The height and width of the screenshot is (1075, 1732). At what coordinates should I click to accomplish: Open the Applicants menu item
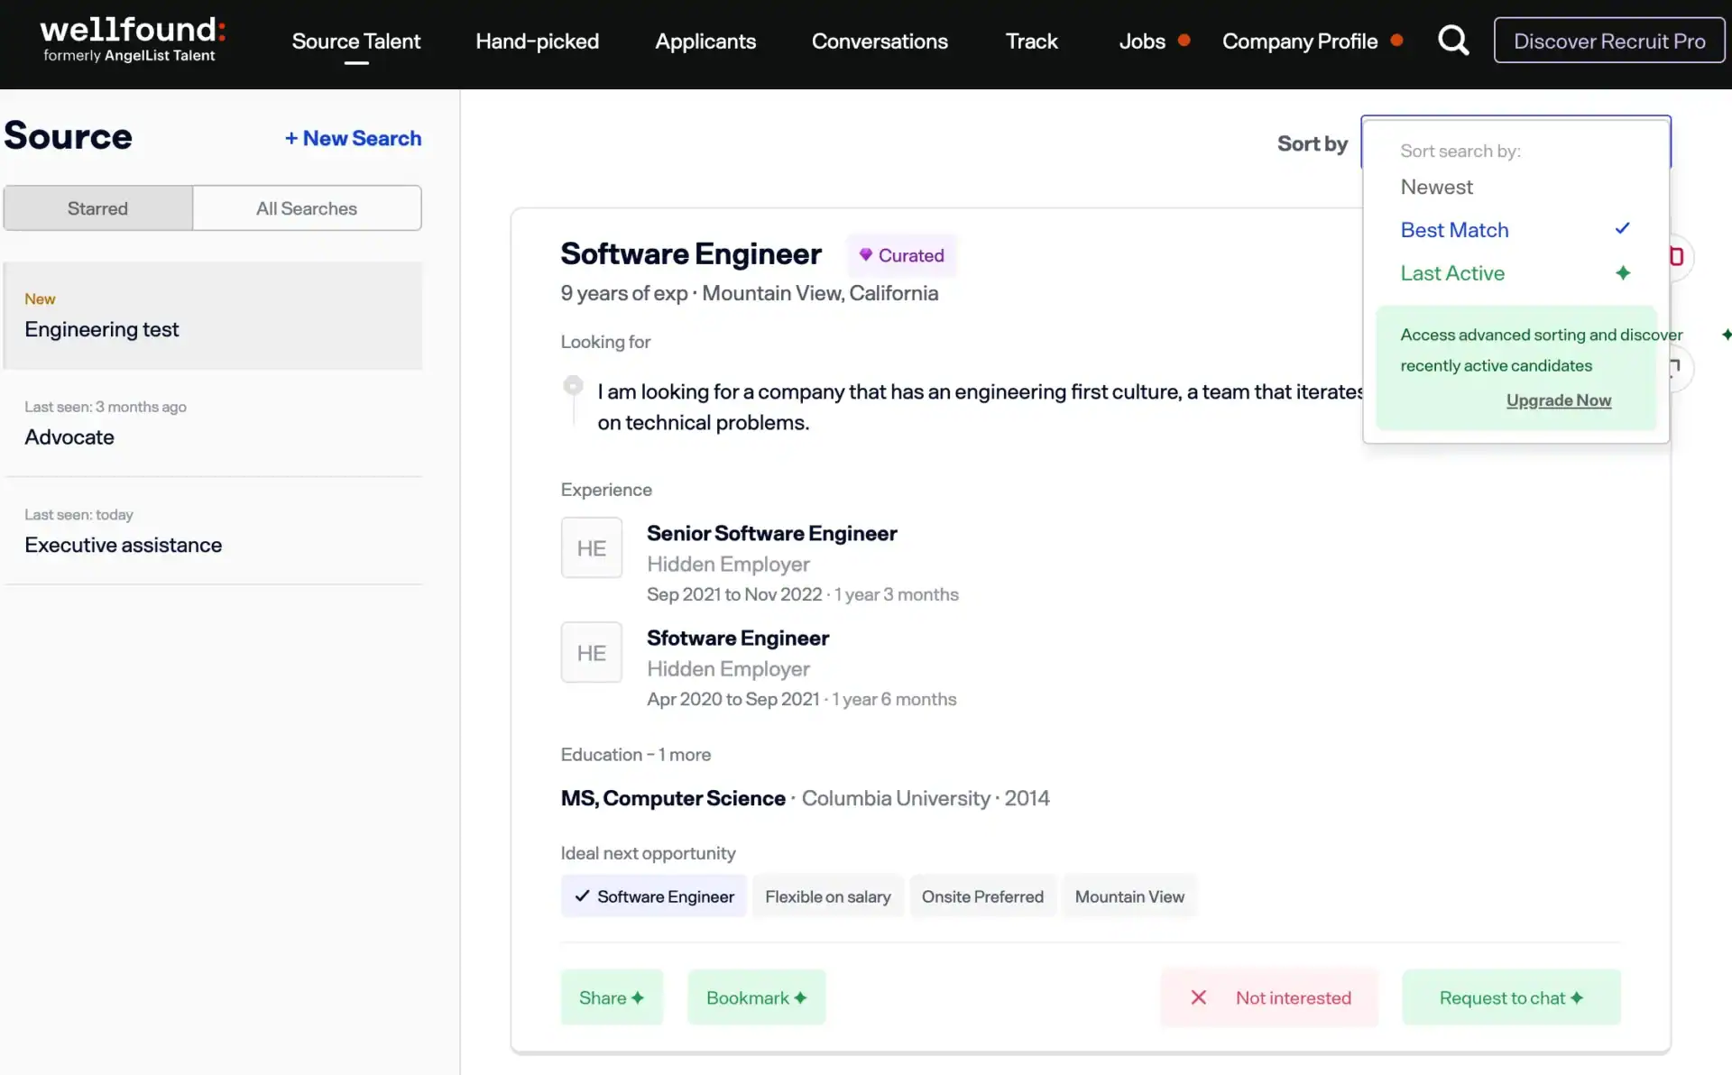[705, 41]
